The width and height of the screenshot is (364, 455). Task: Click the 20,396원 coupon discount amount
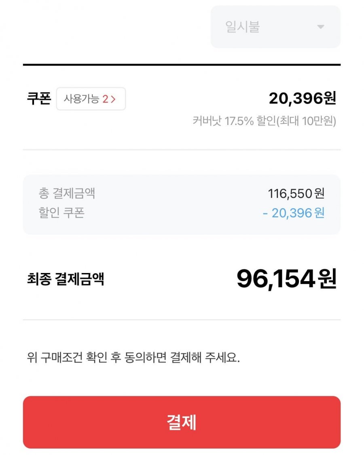point(302,98)
